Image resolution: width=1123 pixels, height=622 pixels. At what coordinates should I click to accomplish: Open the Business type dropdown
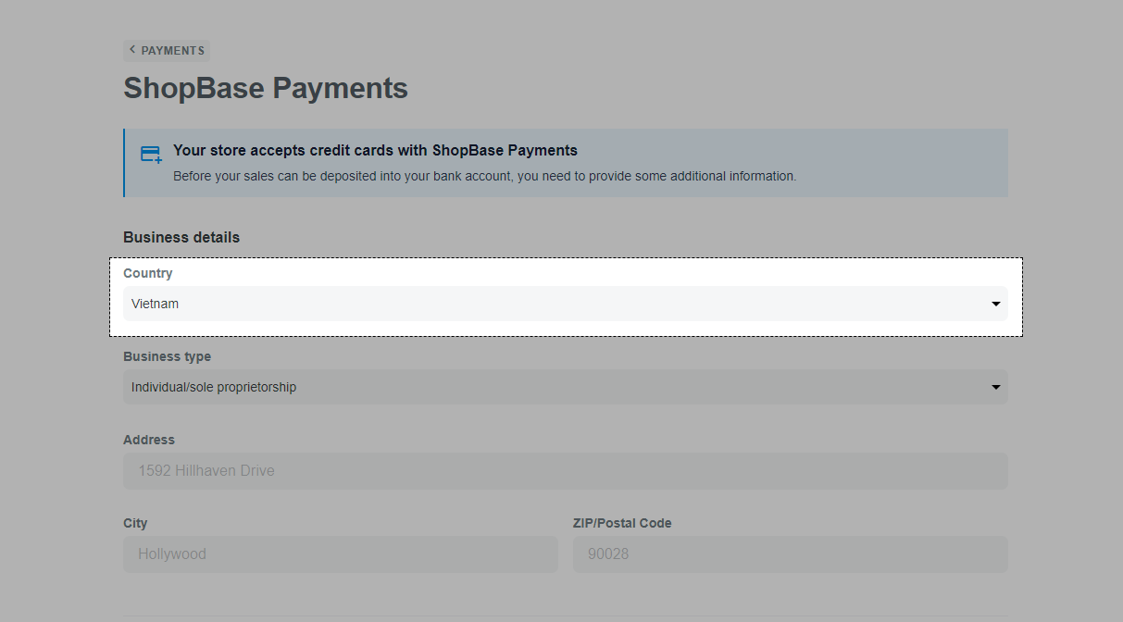coord(555,387)
